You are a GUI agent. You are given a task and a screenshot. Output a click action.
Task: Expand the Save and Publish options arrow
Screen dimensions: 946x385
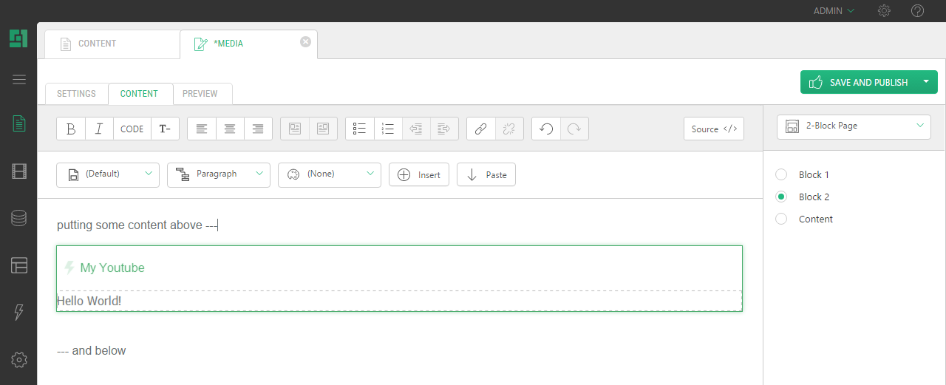pyautogui.click(x=926, y=82)
